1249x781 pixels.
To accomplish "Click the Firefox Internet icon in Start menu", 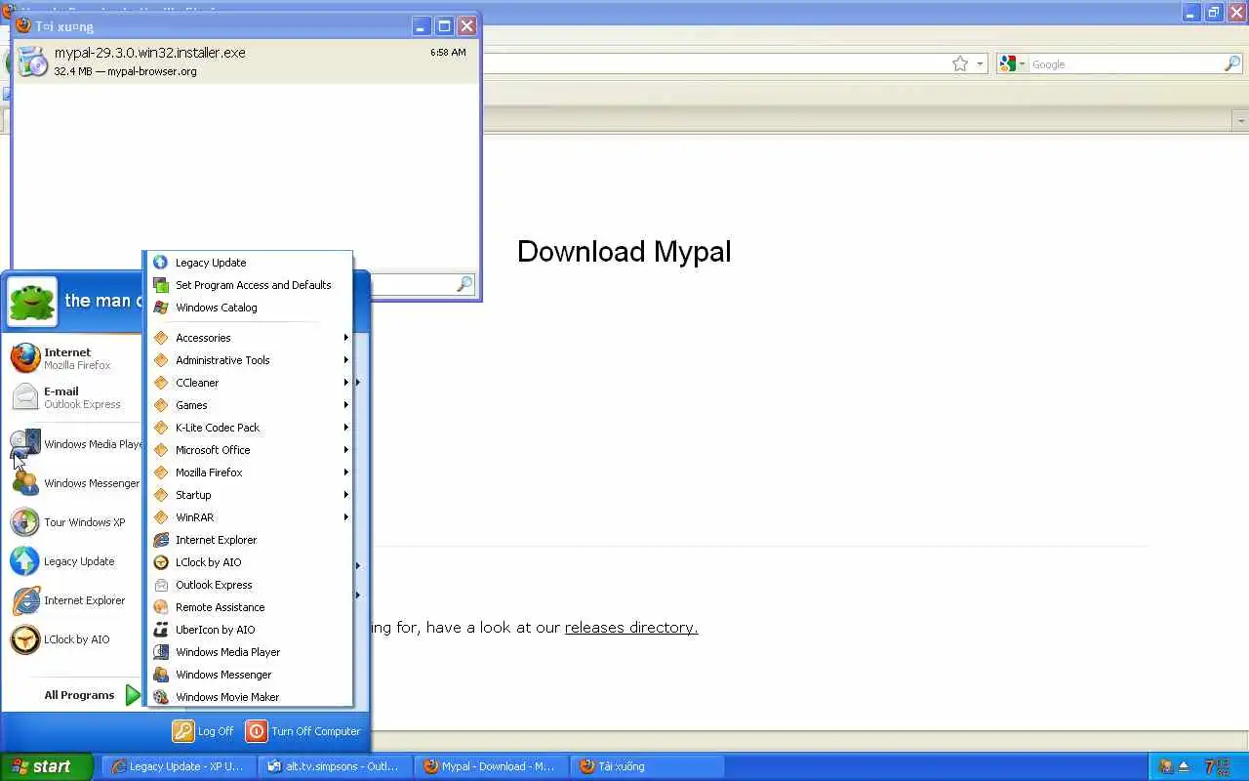I will coord(25,358).
